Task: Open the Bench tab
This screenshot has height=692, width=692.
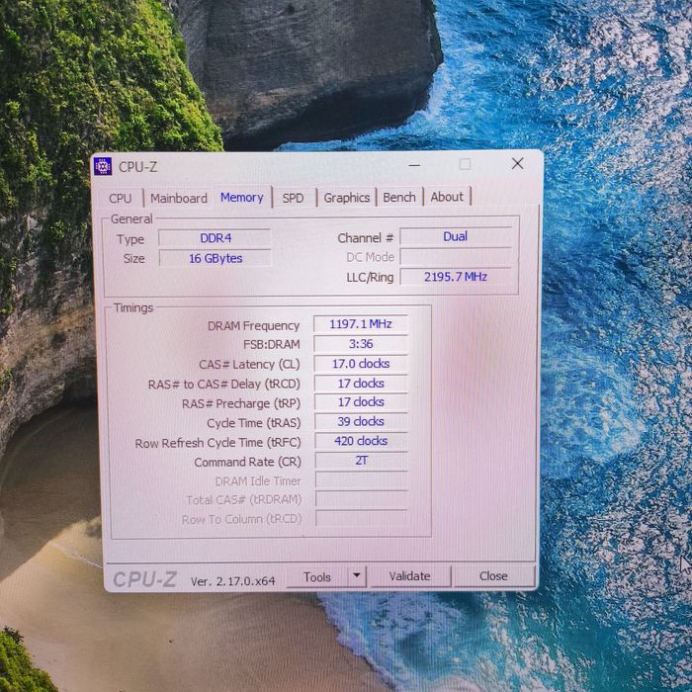Action: point(399,198)
